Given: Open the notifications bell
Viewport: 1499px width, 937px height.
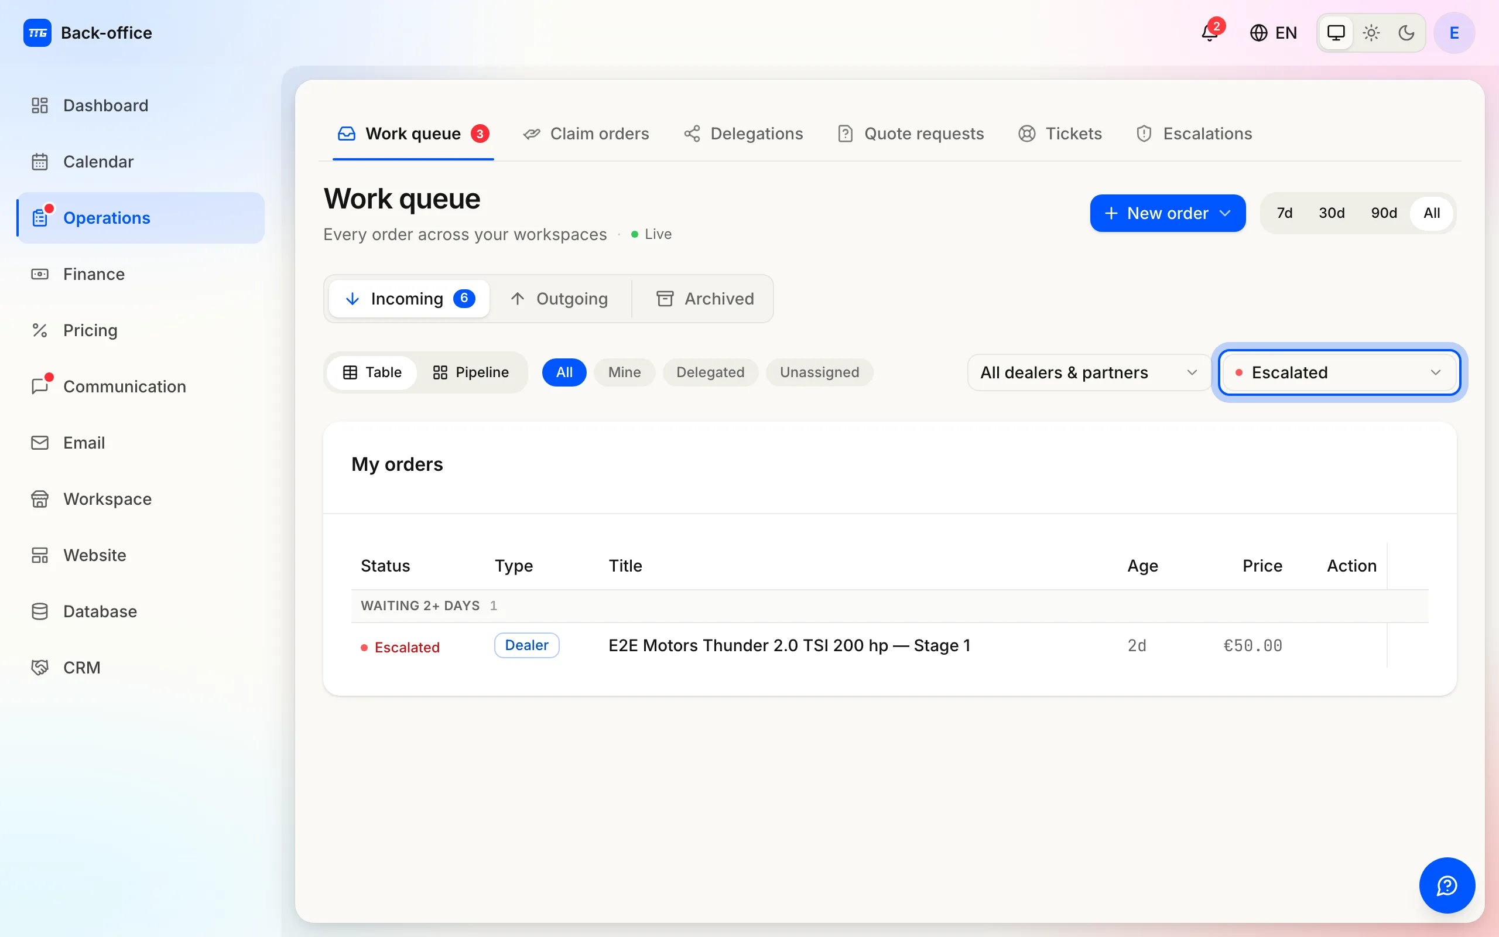Looking at the screenshot, I should (x=1210, y=32).
